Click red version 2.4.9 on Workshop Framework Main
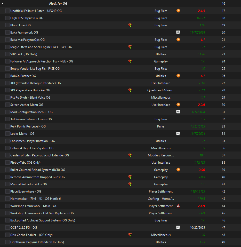Screen dimensions: 241x247 [x=201, y=206]
